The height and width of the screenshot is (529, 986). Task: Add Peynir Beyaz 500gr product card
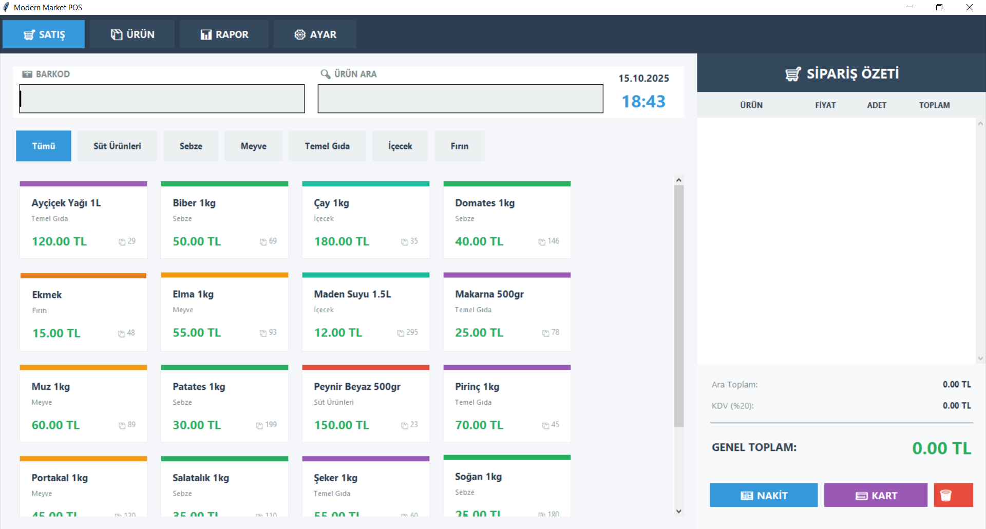tap(366, 404)
